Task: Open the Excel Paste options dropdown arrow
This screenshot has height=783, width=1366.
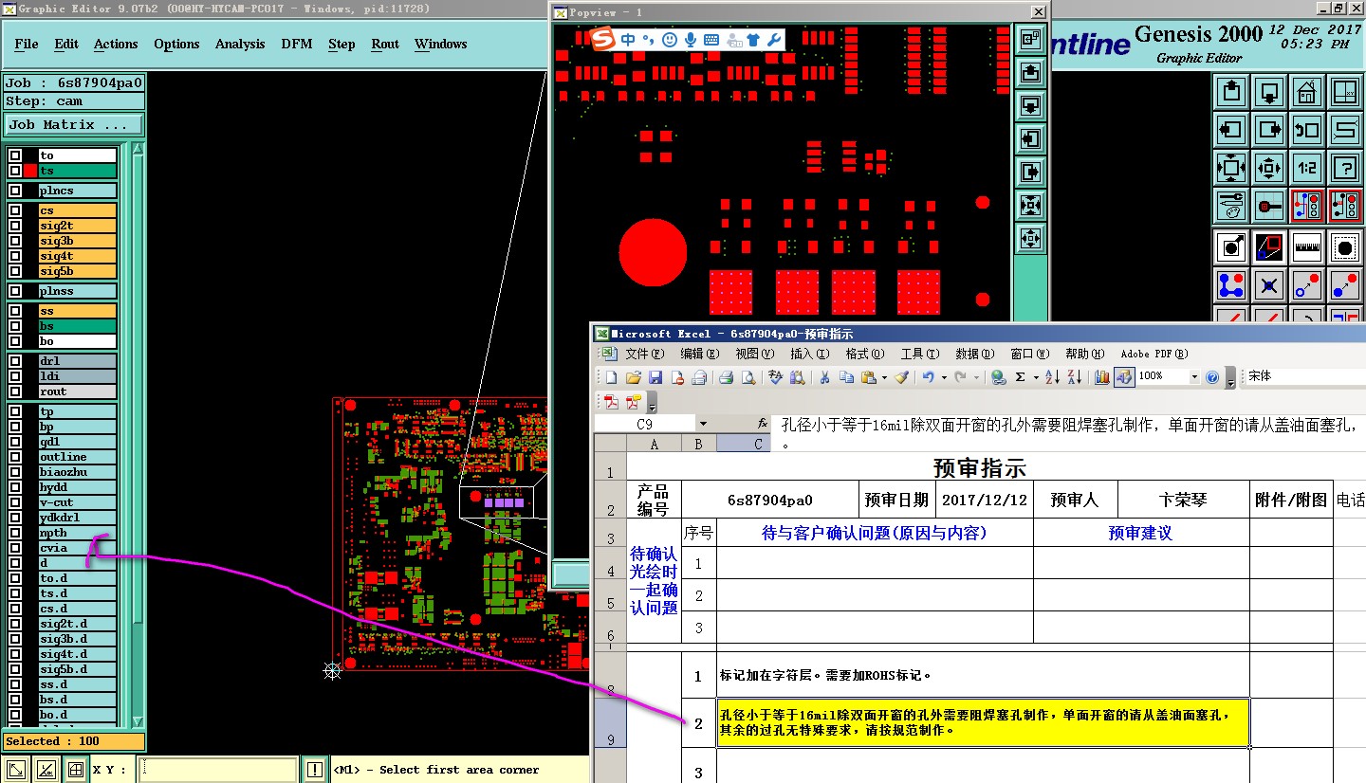Action: [884, 377]
